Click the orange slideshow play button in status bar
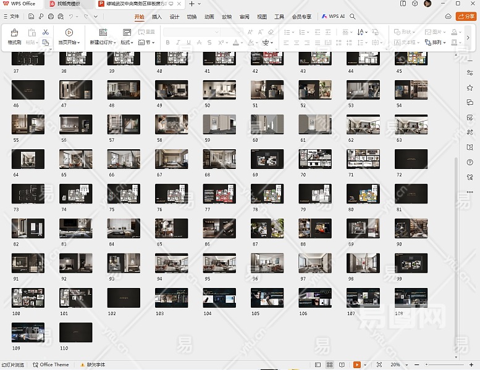Screen dimensions: 480x370 click(x=356, y=365)
